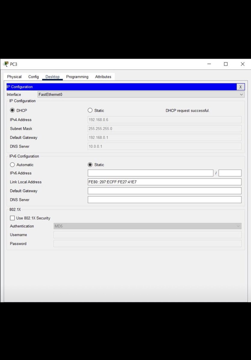Click the IPv6 DNS Server field
The image size is (251, 360).
click(x=165, y=200)
